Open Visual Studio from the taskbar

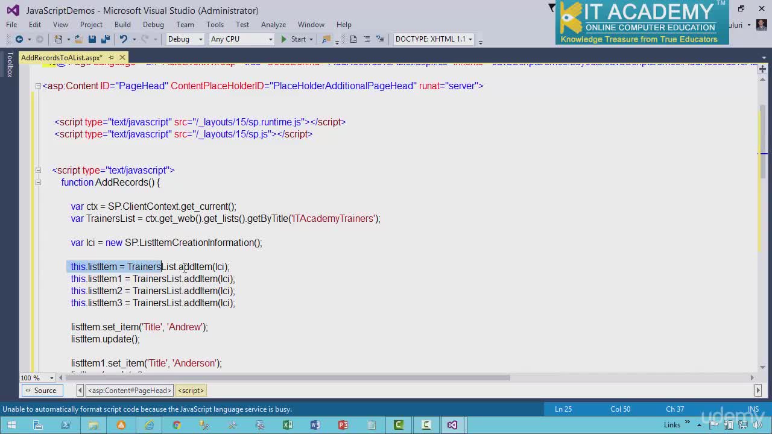coord(452,425)
